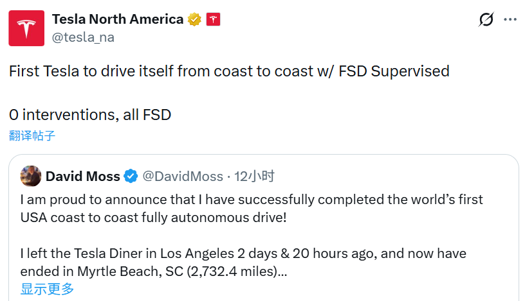
Task: Click David Moss's small profile avatar
Action: (x=31, y=176)
